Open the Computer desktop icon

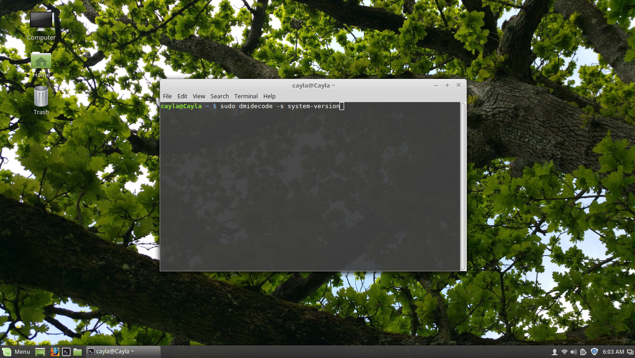click(41, 26)
